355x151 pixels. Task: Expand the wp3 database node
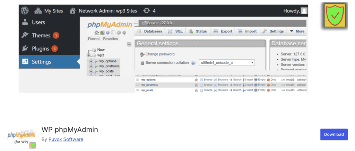(88, 56)
